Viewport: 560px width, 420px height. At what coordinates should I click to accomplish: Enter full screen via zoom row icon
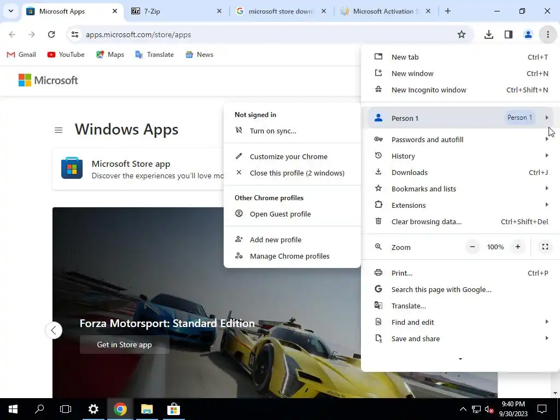pos(545,247)
